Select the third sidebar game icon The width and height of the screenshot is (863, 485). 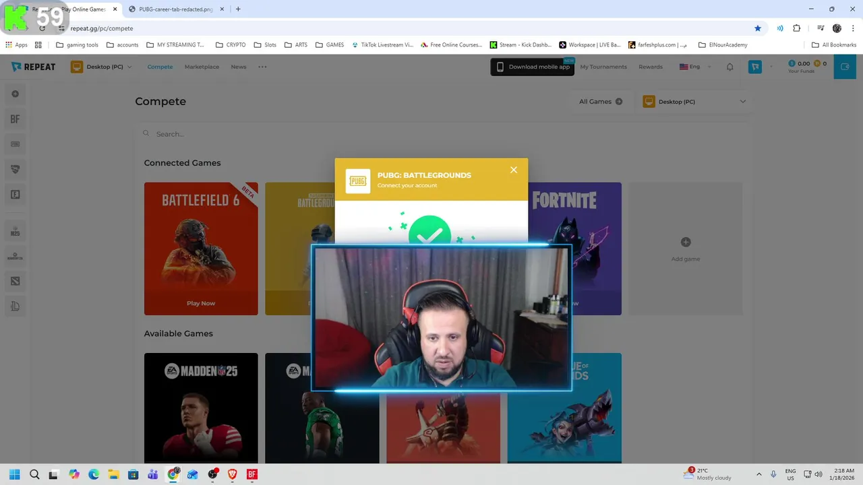coord(15,144)
